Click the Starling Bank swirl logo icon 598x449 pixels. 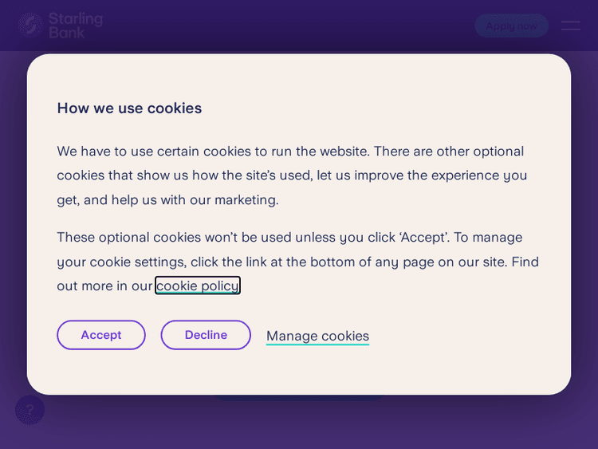[x=30, y=25]
